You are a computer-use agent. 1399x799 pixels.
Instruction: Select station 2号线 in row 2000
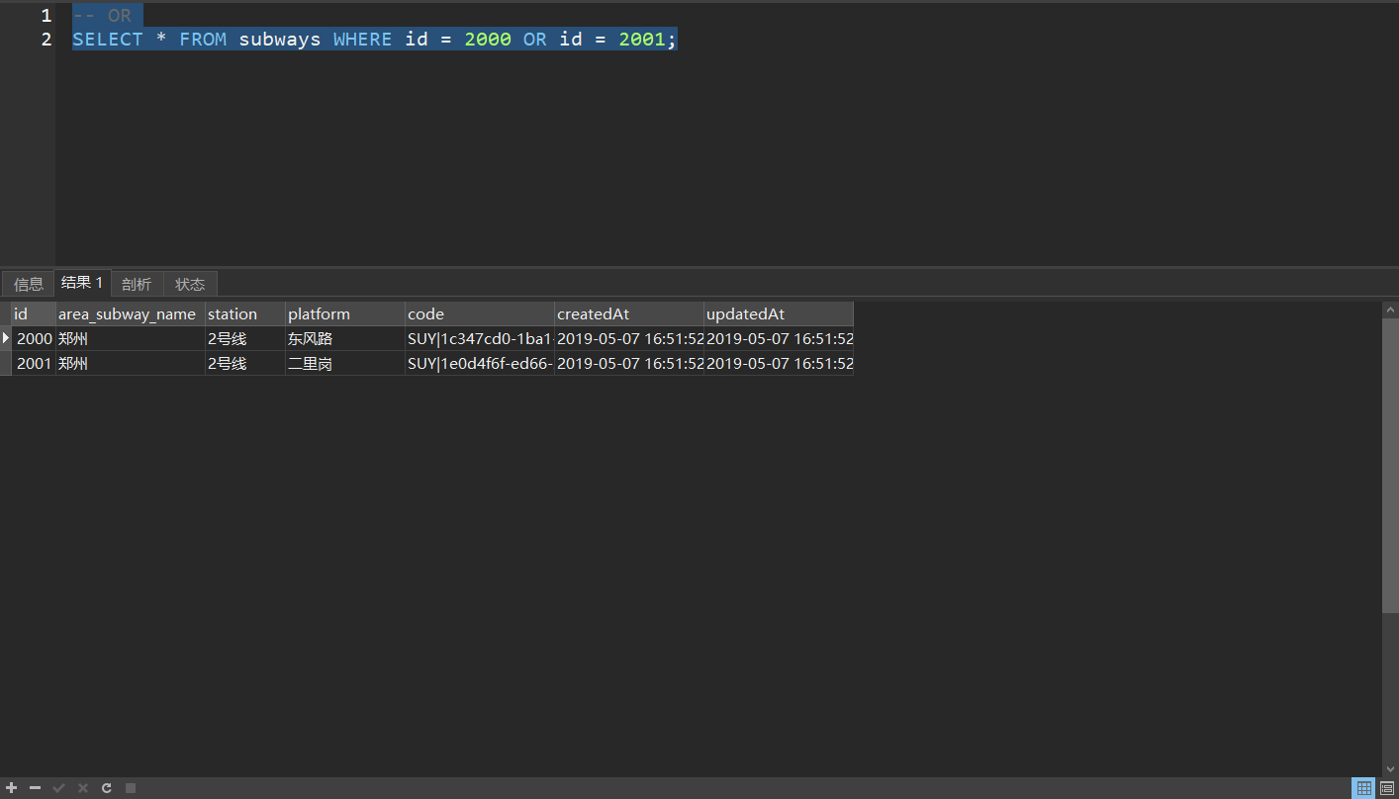pos(245,338)
